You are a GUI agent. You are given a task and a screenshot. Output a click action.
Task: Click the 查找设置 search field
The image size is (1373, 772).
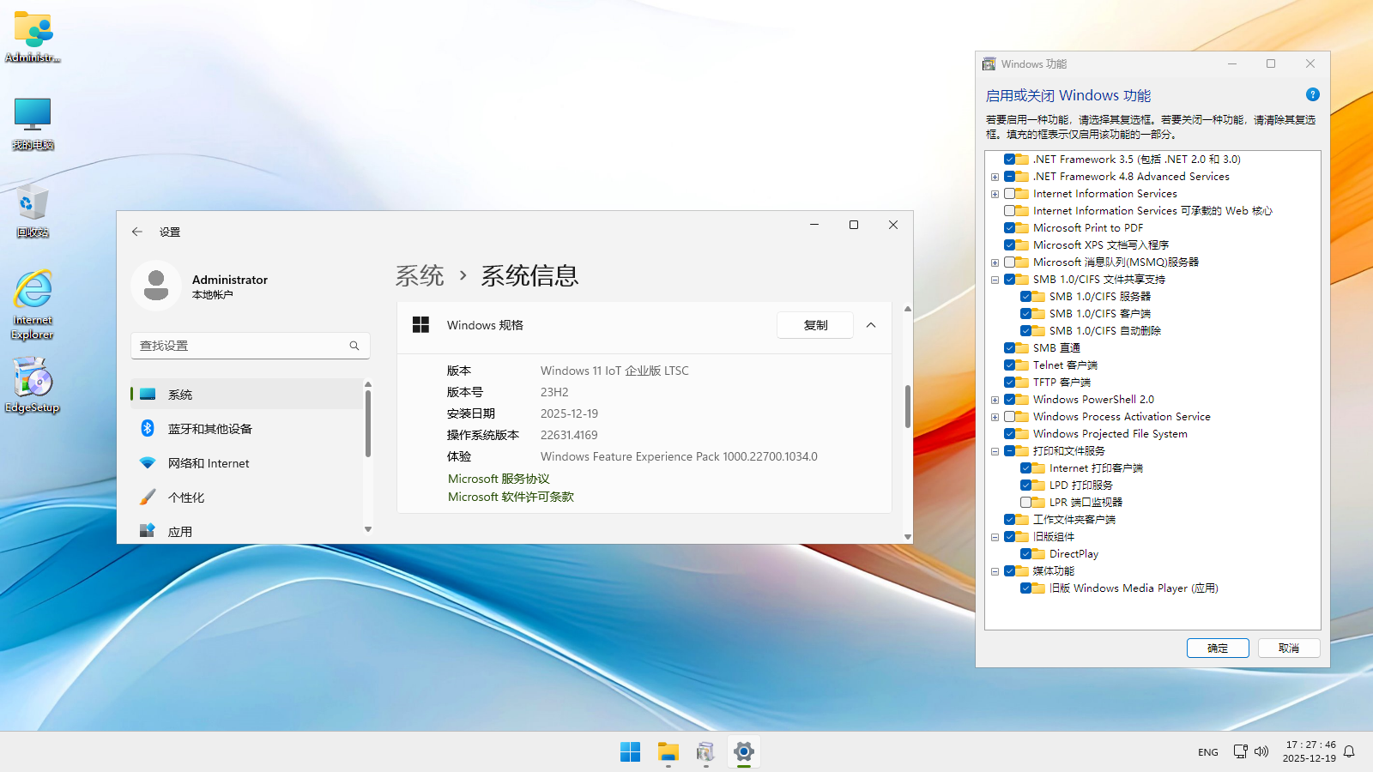click(x=251, y=346)
